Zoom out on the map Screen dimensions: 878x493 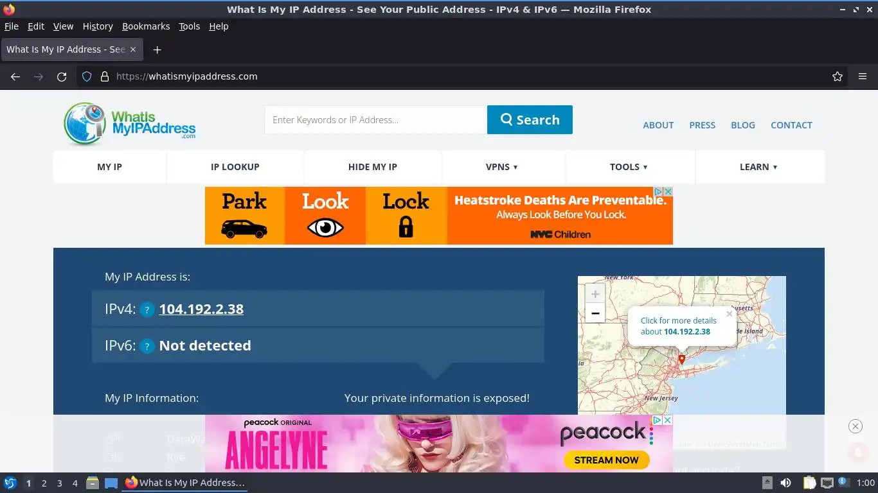coord(595,313)
